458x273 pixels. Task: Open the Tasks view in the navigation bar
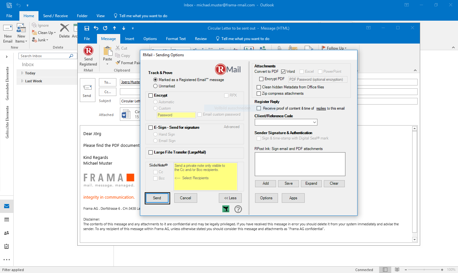click(7, 246)
